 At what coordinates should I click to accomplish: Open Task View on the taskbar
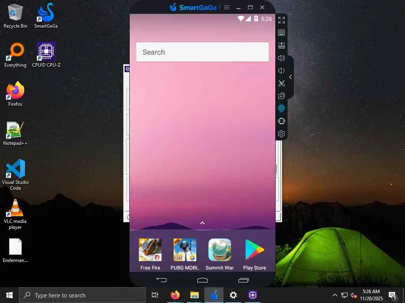tap(155, 295)
